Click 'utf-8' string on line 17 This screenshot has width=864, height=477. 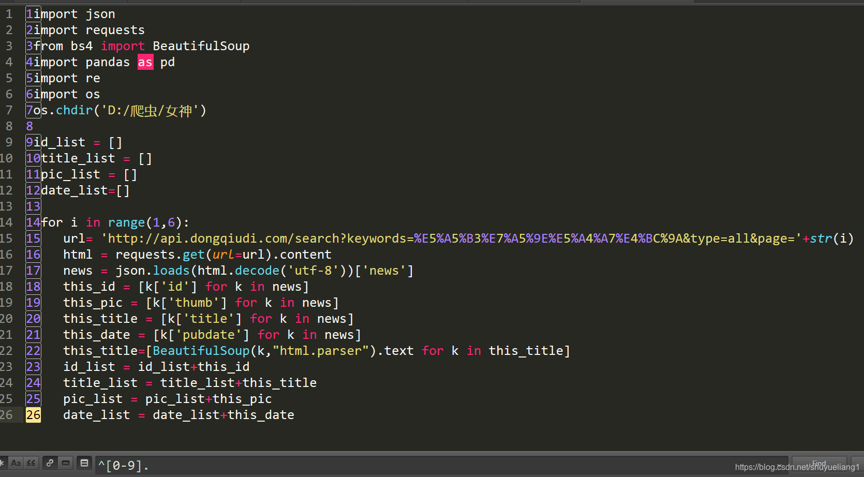313,271
